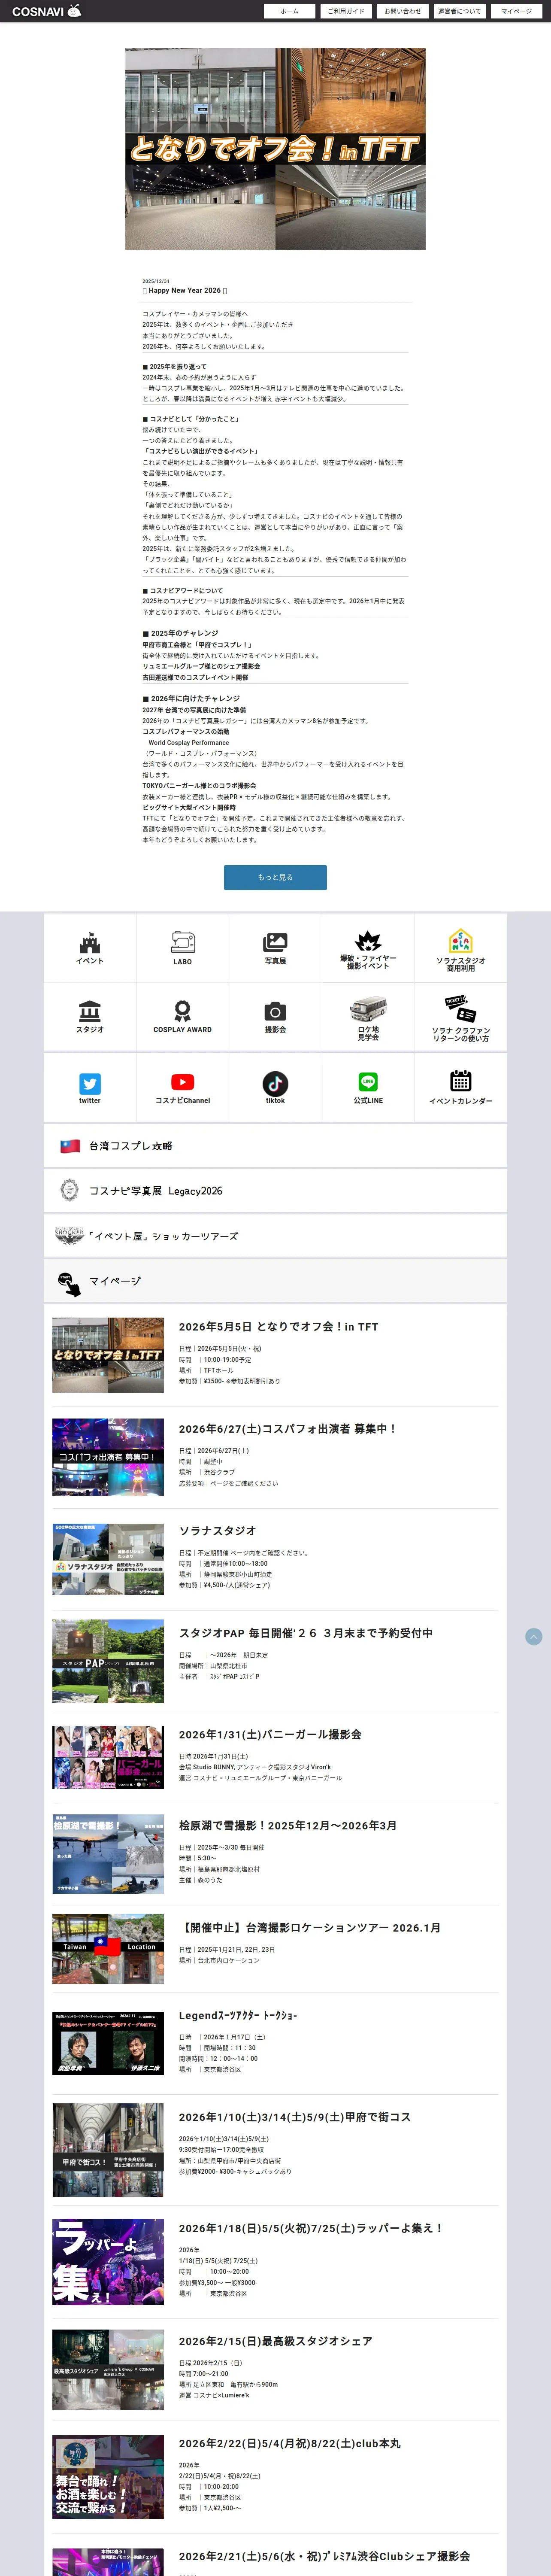Open the 桧原湖で雪撮影！ event title
The width and height of the screenshot is (551, 2576).
tap(288, 1825)
